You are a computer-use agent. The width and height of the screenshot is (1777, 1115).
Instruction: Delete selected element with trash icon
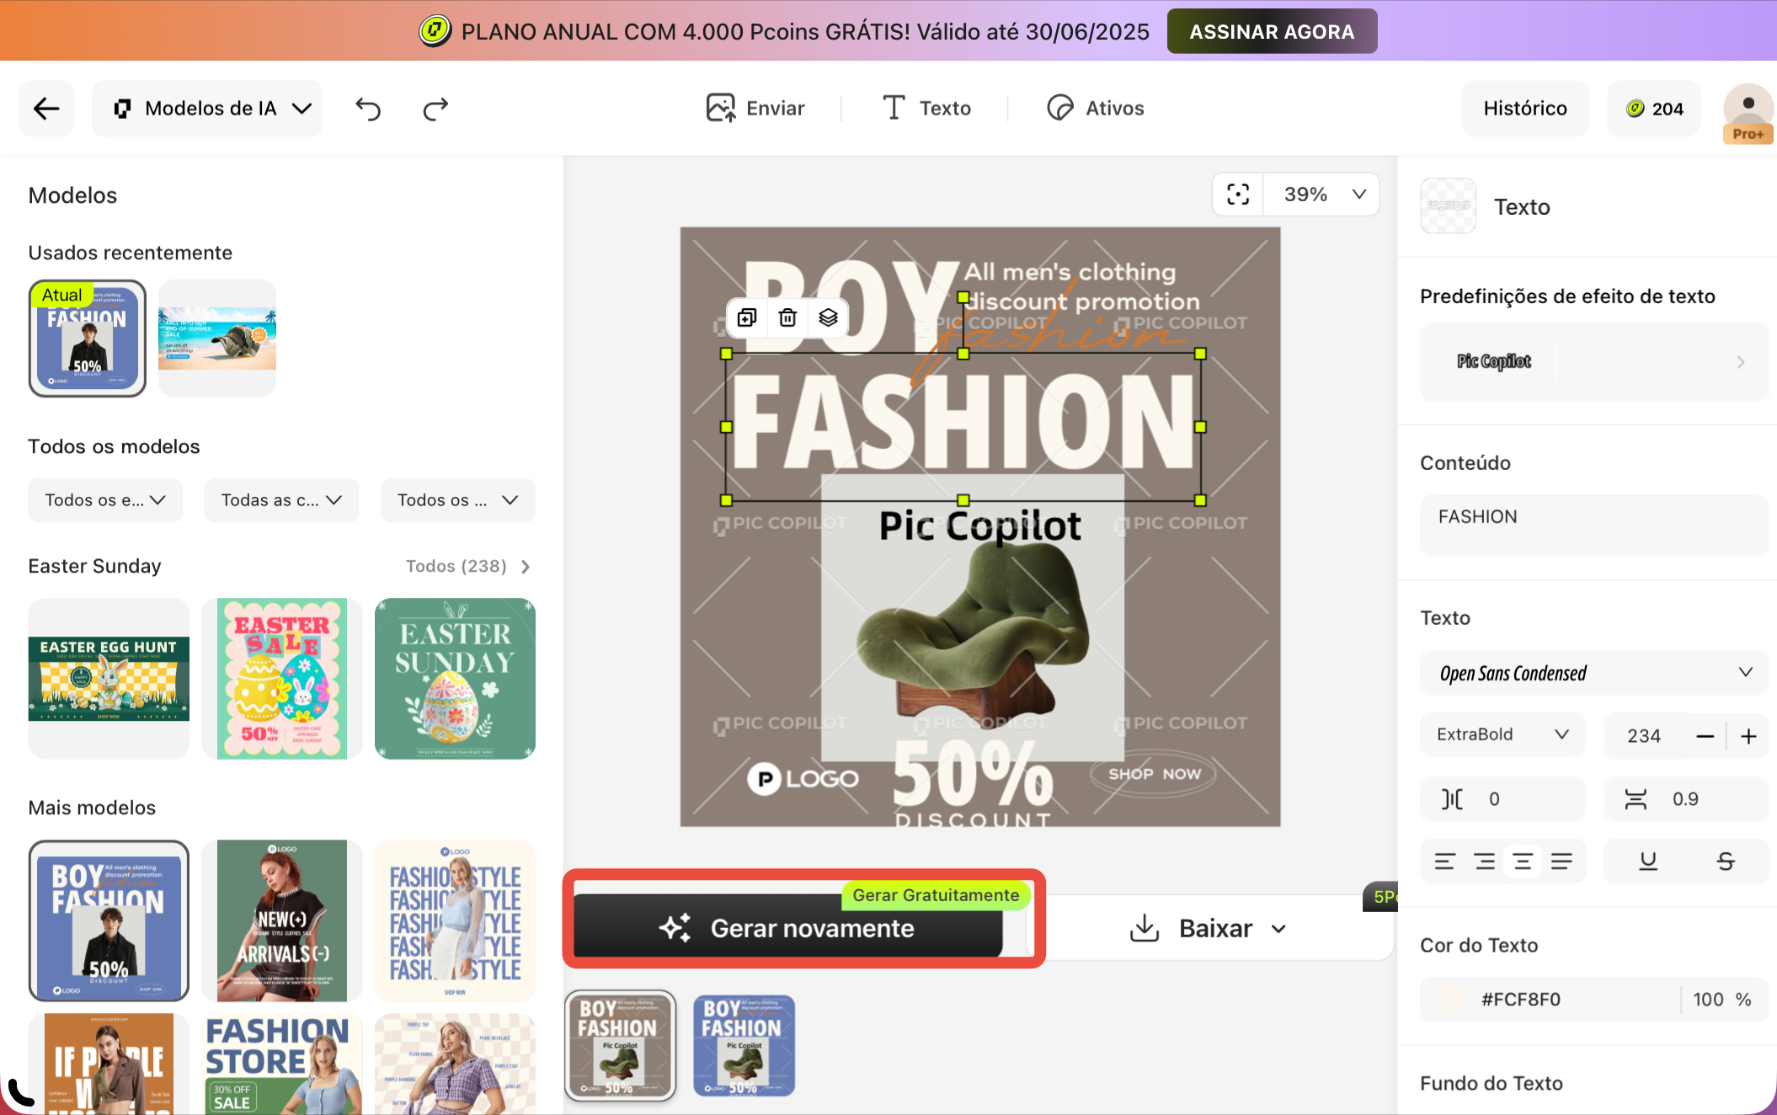tap(787, 317)
